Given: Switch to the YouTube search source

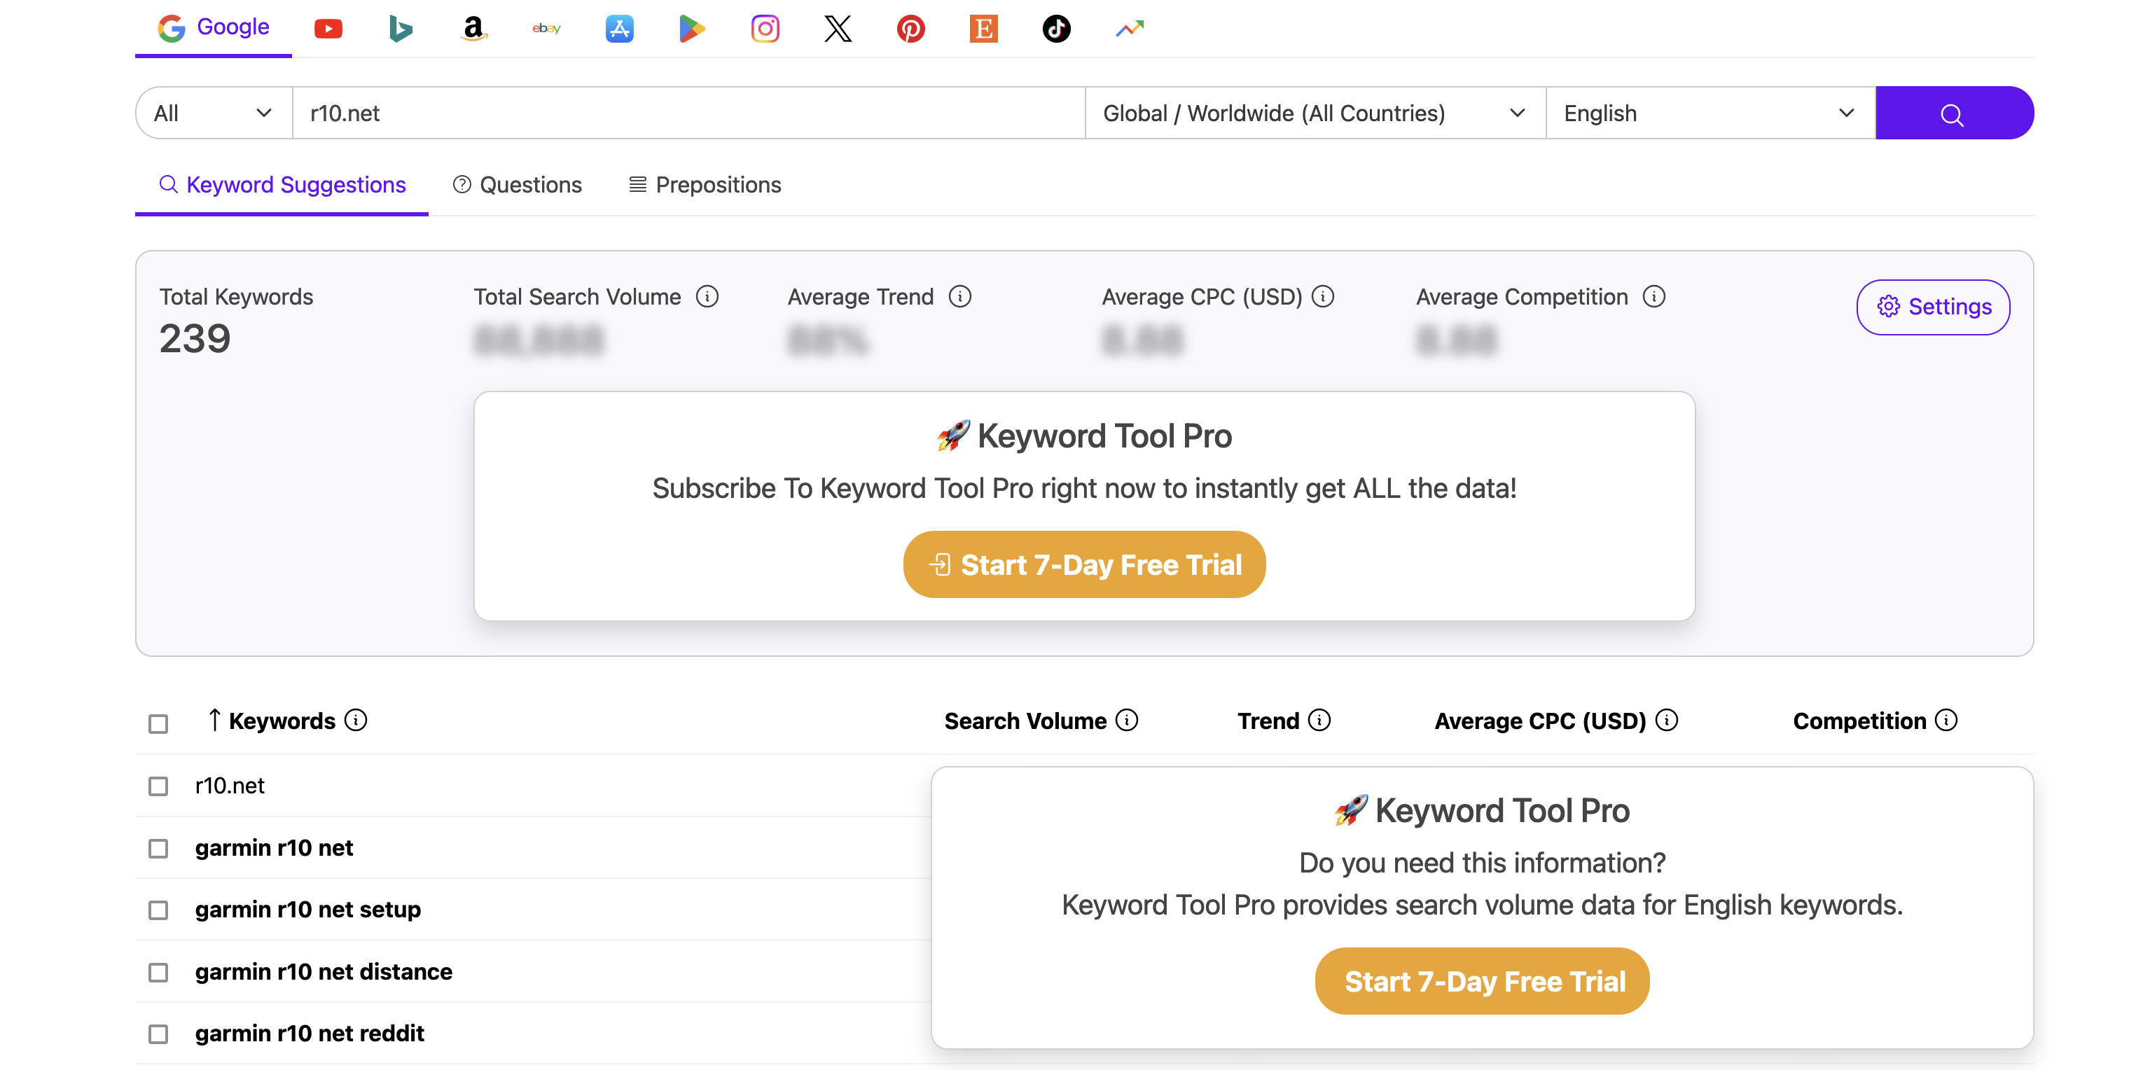Looking at the screenshot, I should pyautogui.click(x=328, y=29).
